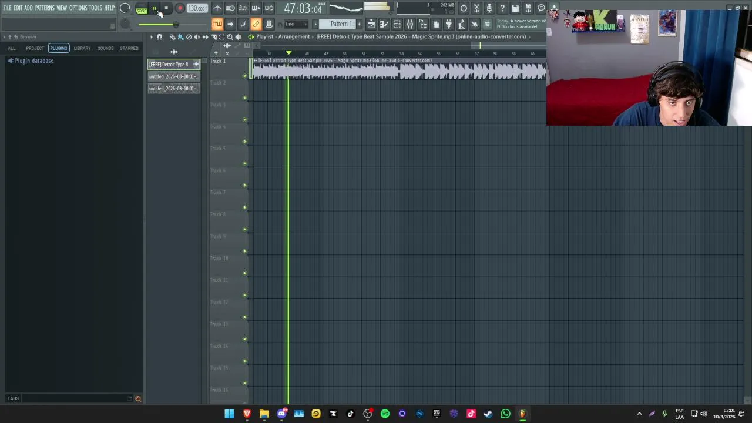
Task: Open project info chat bubble icon
Action: 541,8
